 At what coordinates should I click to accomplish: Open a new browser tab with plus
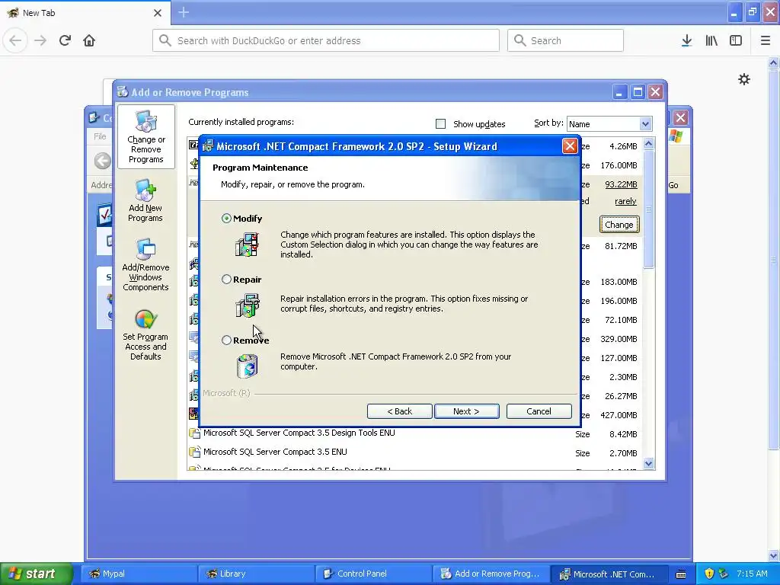click(x=184, y=12)
